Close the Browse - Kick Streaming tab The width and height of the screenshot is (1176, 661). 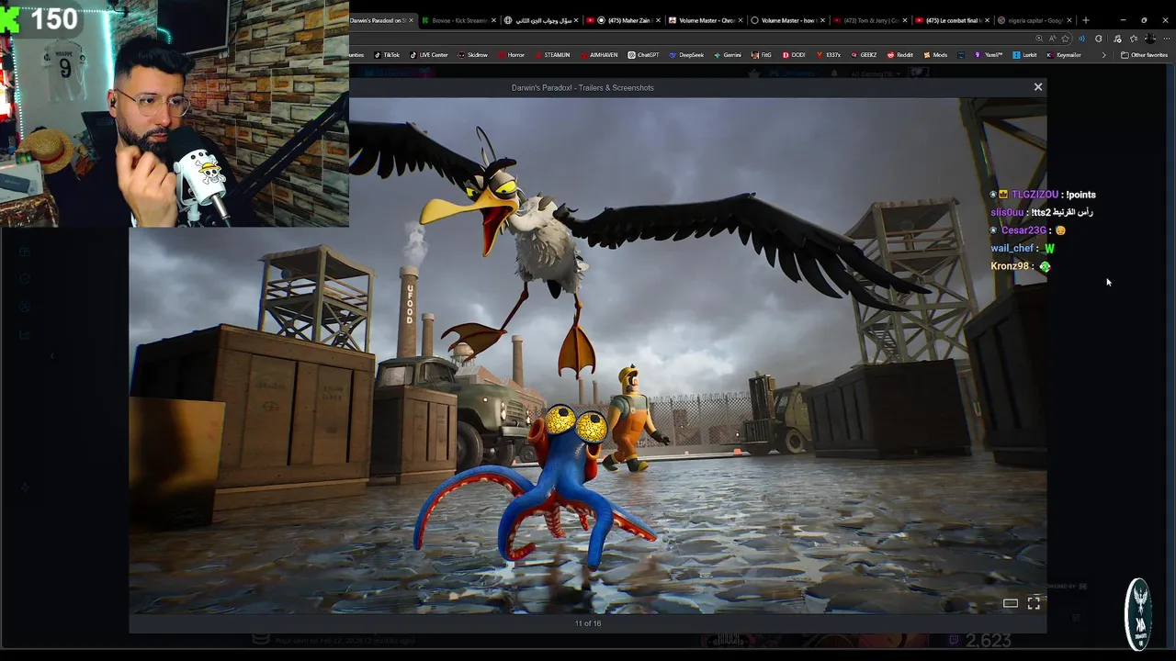493,20
